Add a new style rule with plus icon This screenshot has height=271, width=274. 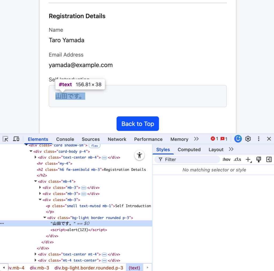[248, 159]
